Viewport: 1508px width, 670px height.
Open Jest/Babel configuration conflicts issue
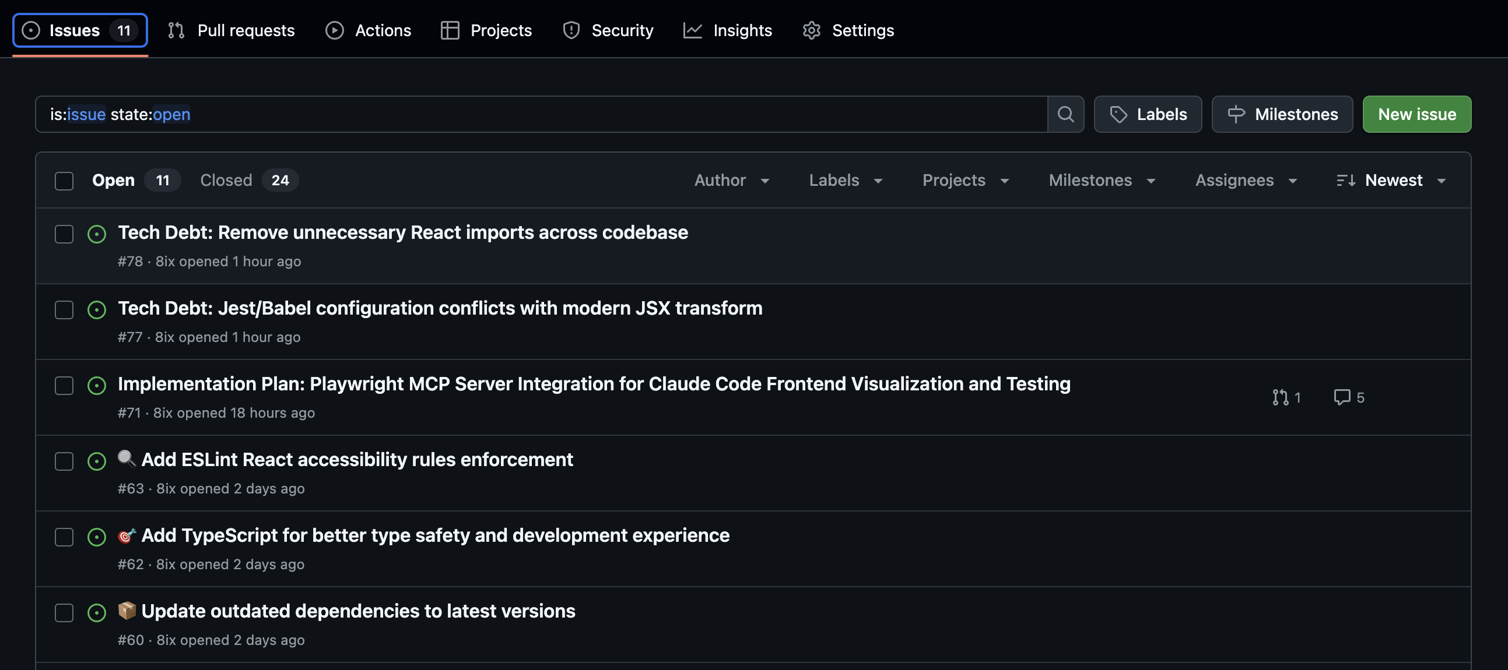coord(440,308)
